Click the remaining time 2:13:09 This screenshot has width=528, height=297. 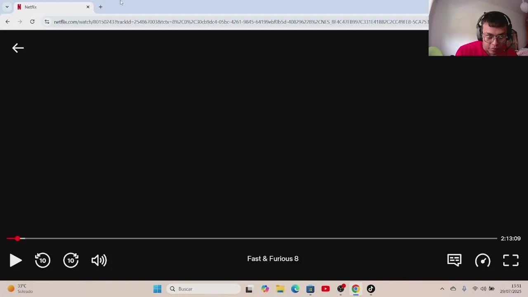pos(511,238)
